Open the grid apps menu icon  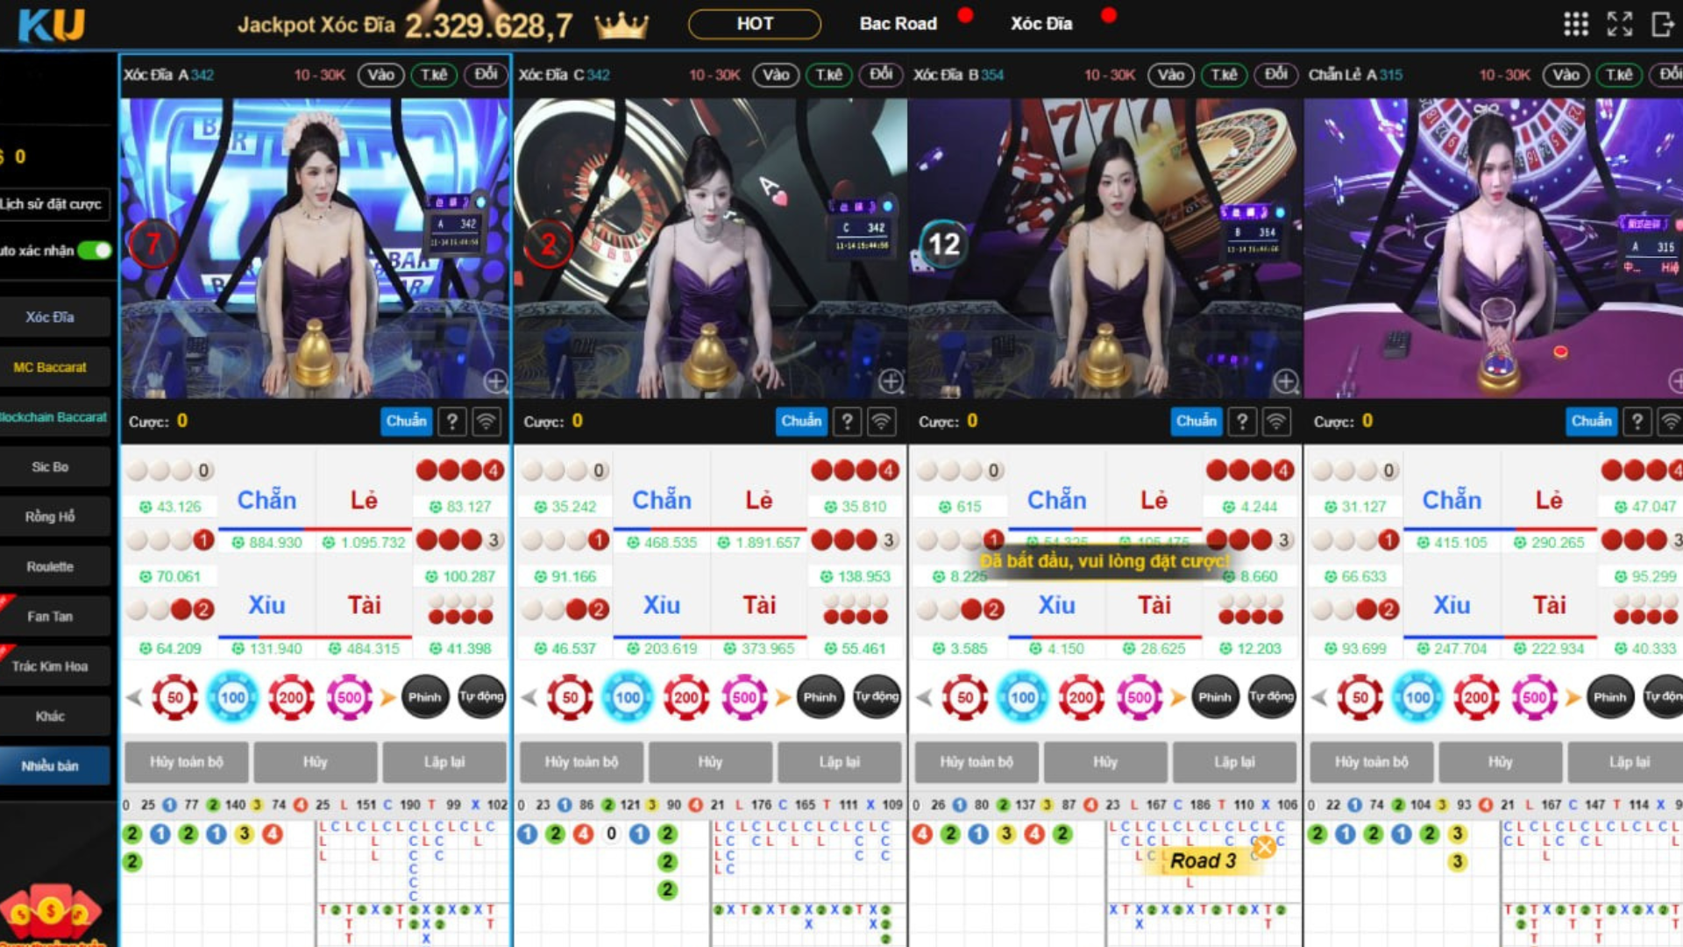click(1575, 24)
